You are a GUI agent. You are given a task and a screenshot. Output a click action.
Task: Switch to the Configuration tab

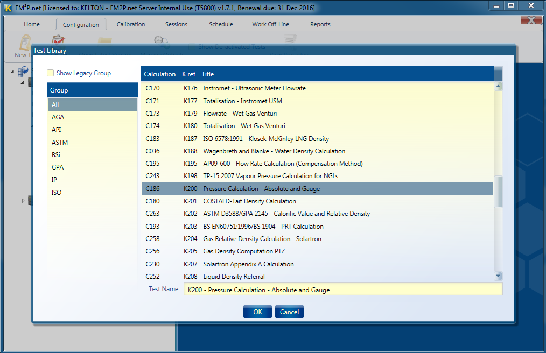point(81,25)
